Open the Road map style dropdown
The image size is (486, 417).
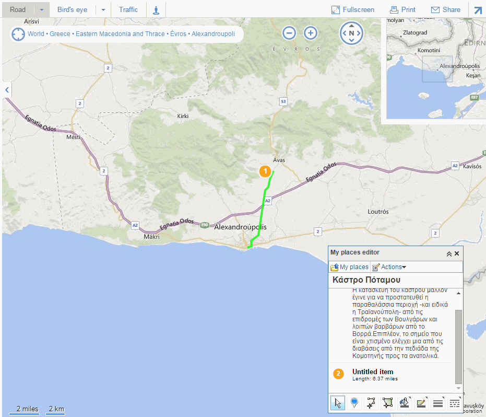42,10
